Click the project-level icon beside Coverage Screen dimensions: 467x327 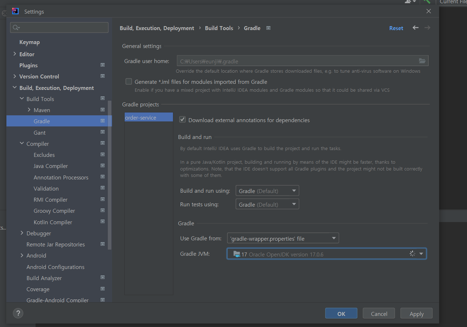[103, 289]
